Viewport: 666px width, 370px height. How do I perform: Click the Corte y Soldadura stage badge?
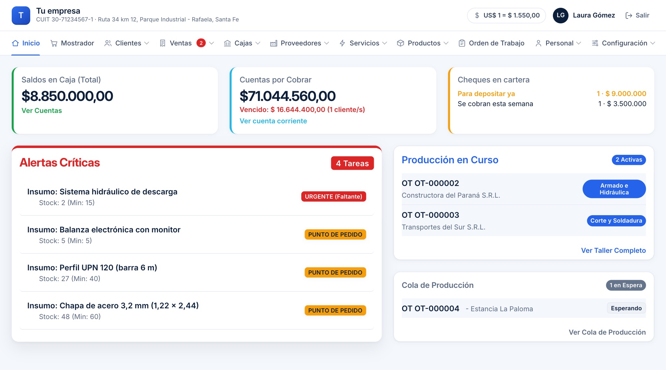tap(616, 221)
